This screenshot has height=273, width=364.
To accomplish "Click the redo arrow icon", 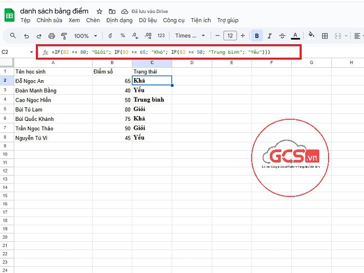I will click(x=39, y=36).
